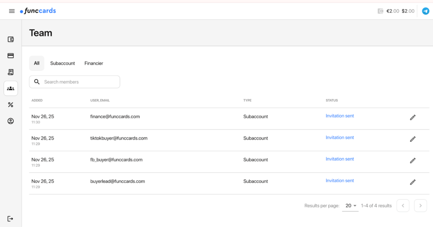The height and width of the screenshot is (227, 433).
Task: Select the tiktokbuyer@funccards.com email
Action: [119, 138]
